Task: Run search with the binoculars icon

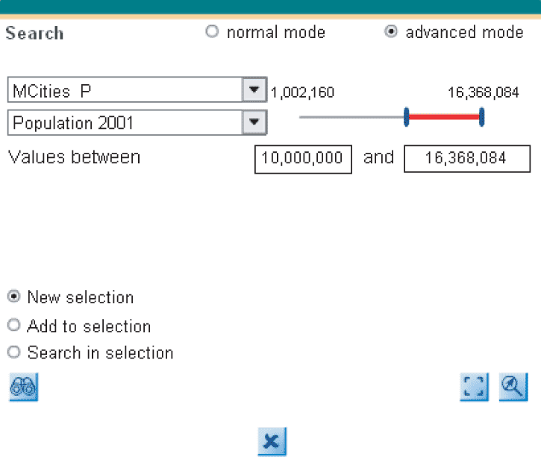Action: pyautogui.click(x=23, y=387)
